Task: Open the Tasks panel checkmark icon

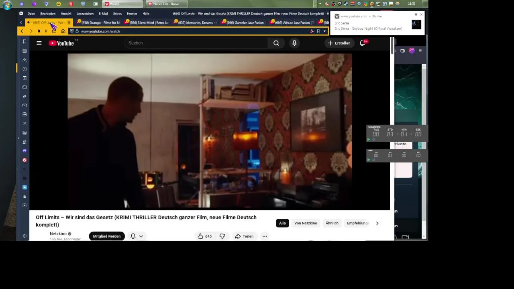Action: point(24,124)
